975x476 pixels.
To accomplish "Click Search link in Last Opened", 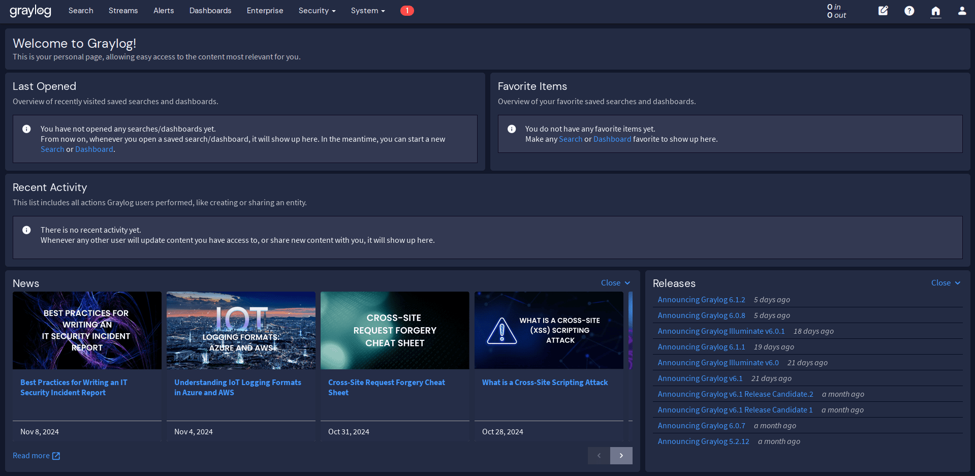I will 52,149.
